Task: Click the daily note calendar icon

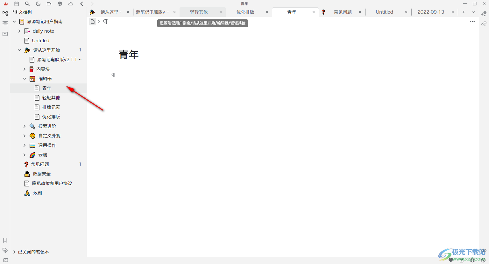Action: click(x=16, y=3)
